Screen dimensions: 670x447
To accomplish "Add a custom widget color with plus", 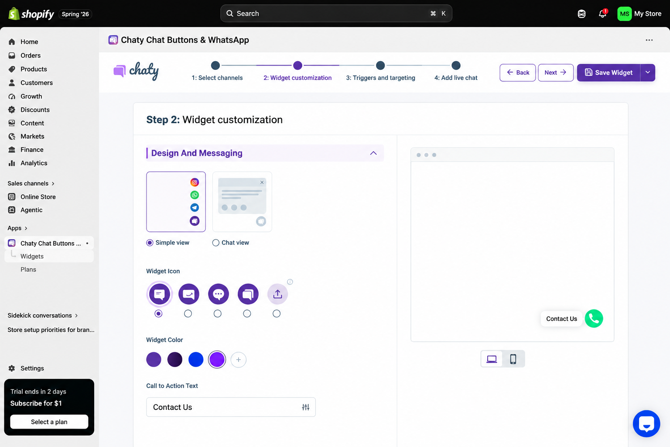I will point(239,360).
